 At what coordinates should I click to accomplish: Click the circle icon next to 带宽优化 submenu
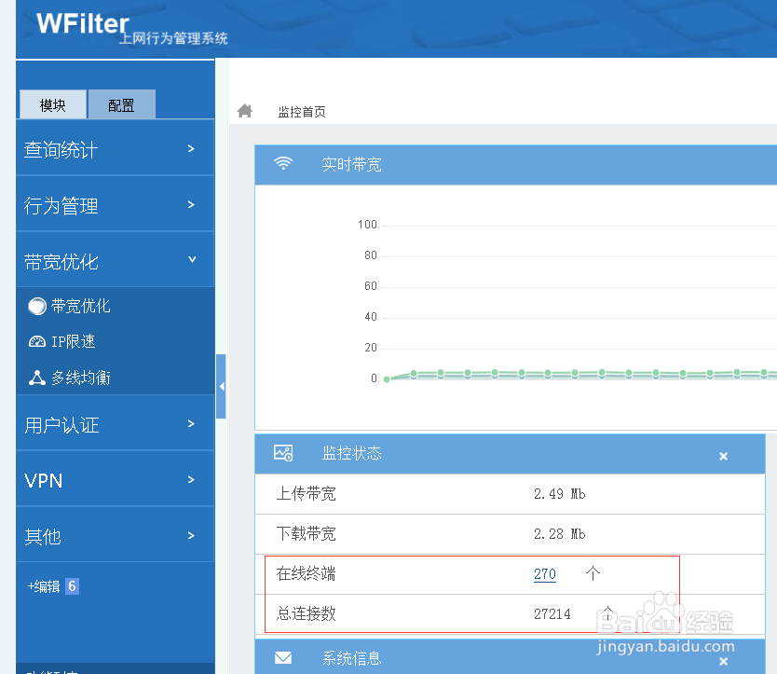click(37, 306)
